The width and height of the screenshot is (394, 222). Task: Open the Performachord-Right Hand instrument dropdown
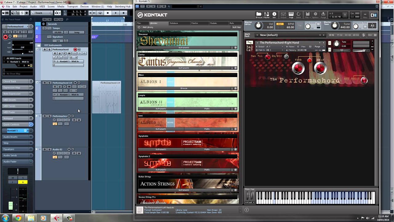[x=257, y=43]
